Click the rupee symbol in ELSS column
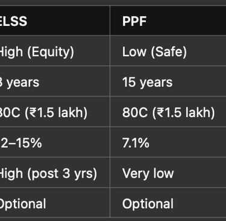 click(x=33, y=112)
